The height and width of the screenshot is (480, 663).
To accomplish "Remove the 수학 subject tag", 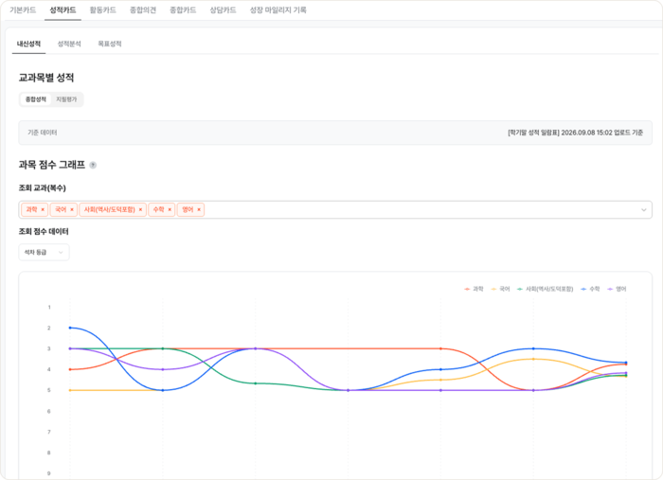I will tap(170, 209).
